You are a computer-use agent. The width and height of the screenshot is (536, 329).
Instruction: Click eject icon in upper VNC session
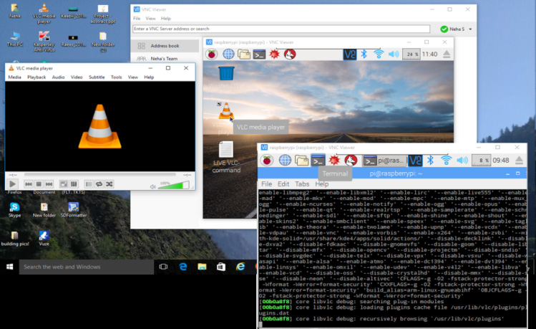(x=447, y=54)
